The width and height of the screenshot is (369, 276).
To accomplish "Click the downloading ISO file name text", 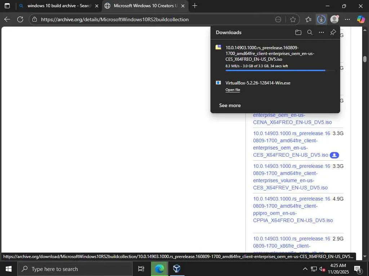I will 270,54.
